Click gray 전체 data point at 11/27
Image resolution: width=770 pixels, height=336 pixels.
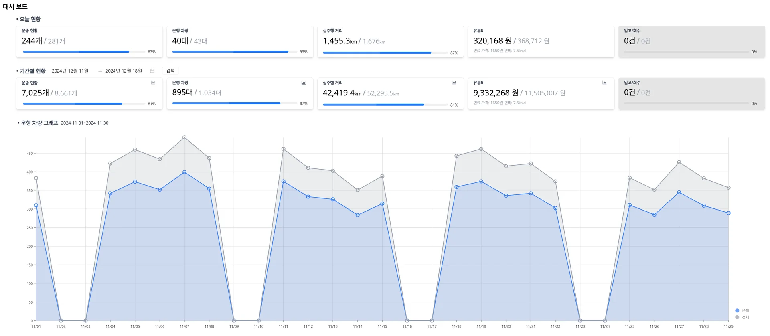[x=679, y=162]
